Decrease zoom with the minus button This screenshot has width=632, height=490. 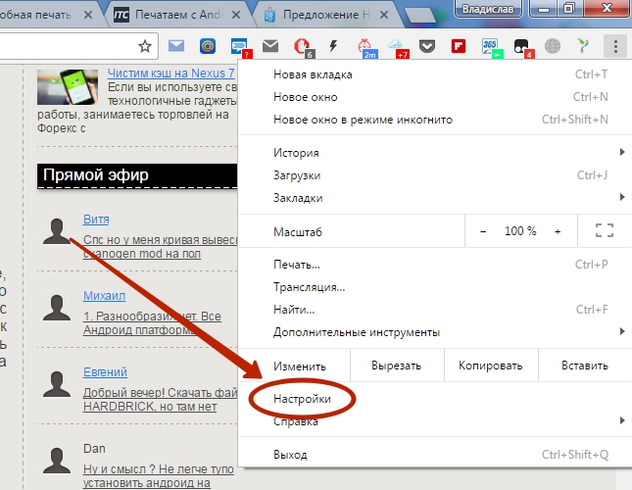pos(483,231)
